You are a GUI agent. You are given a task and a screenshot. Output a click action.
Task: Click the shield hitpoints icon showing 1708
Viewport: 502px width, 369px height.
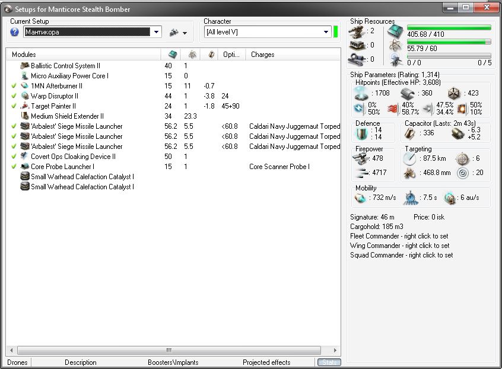tap(361, 93)
